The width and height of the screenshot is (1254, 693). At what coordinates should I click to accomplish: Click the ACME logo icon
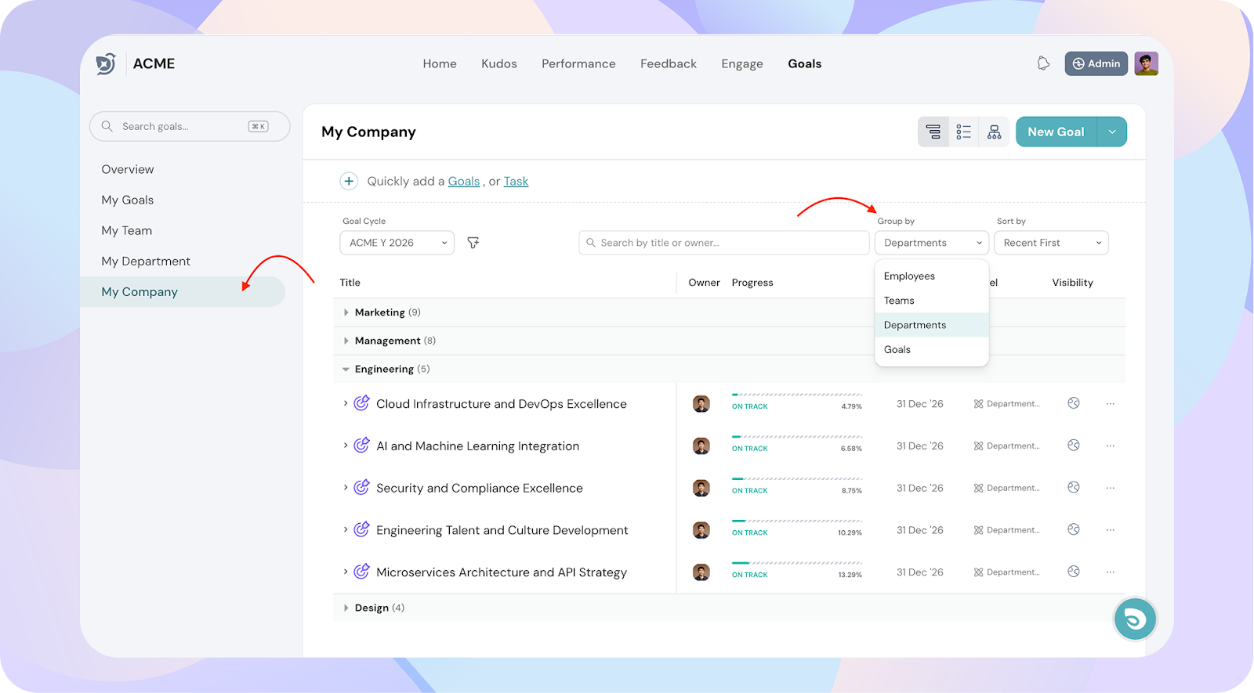pos(106,63)
